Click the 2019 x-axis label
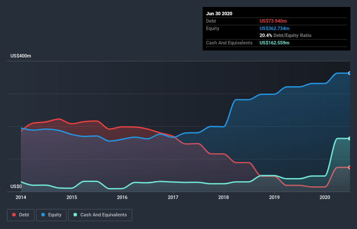This screenshot has height=229, width=357. pos(274,197)
